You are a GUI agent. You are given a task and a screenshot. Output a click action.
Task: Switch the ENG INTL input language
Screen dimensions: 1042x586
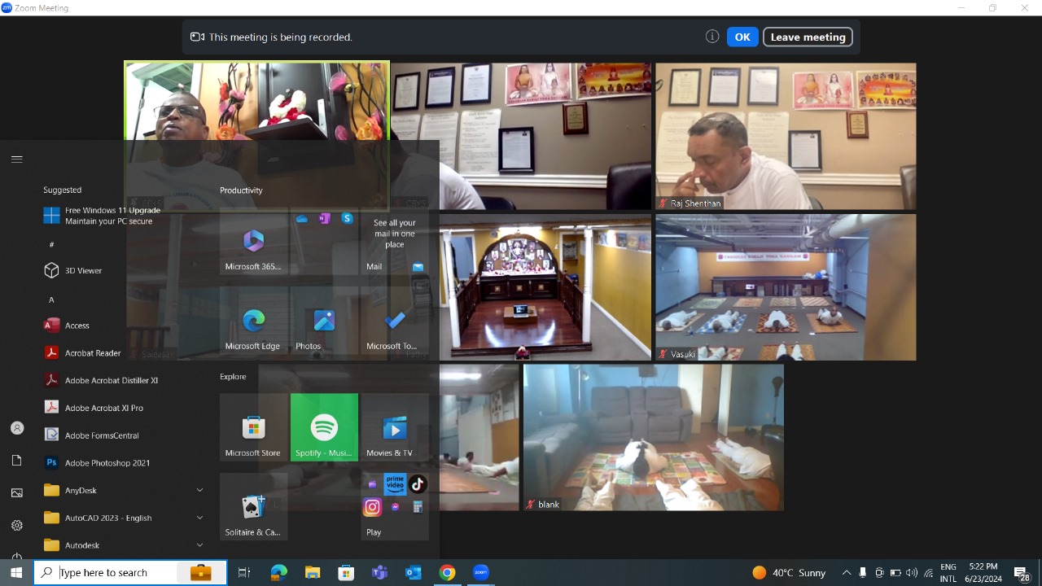click(x=948, y=573)
